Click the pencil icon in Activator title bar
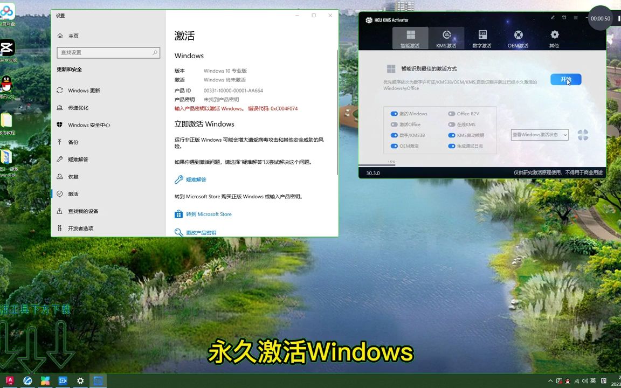 [x=553, y=17]
